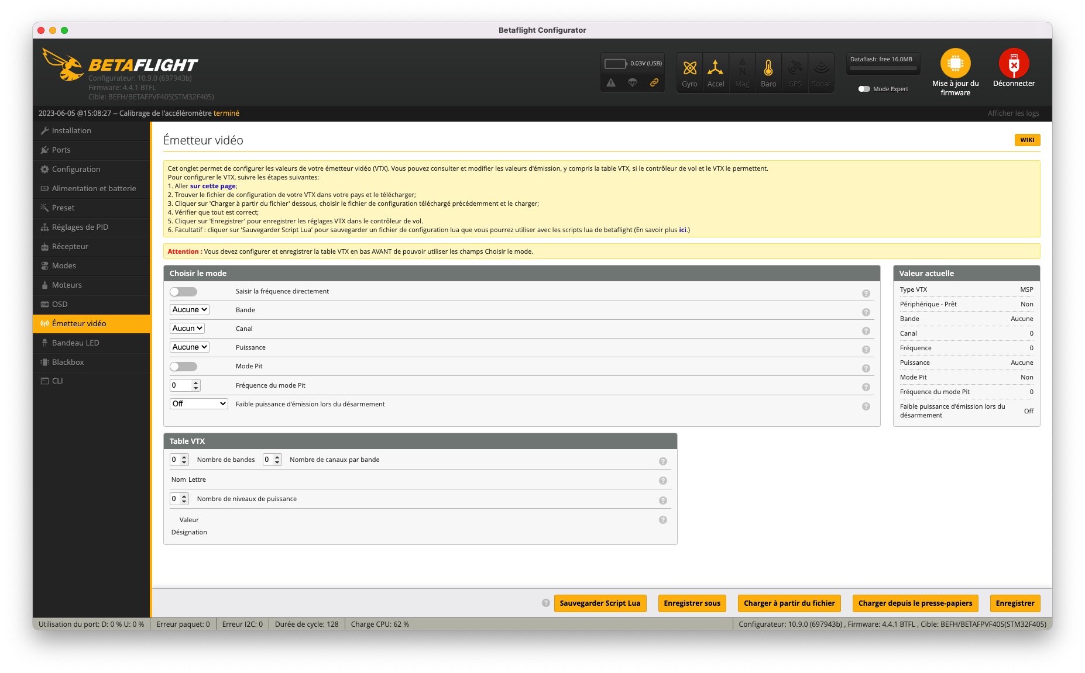
Task: Click help icon for Nombre de bandes row
Action: click(662, 461)
